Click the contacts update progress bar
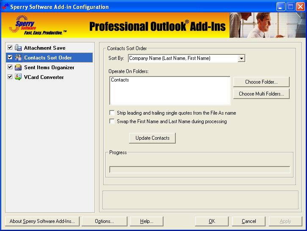307x231 pixels. point(200,169)
